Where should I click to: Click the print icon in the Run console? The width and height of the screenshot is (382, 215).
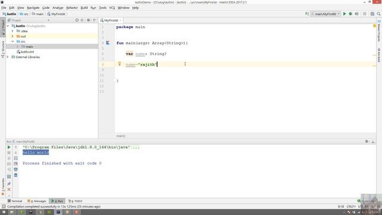click(16, 170)
